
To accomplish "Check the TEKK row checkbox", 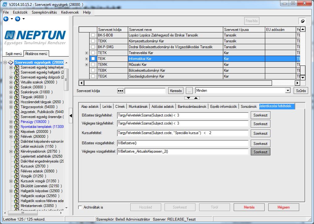I will pos(93,41).
